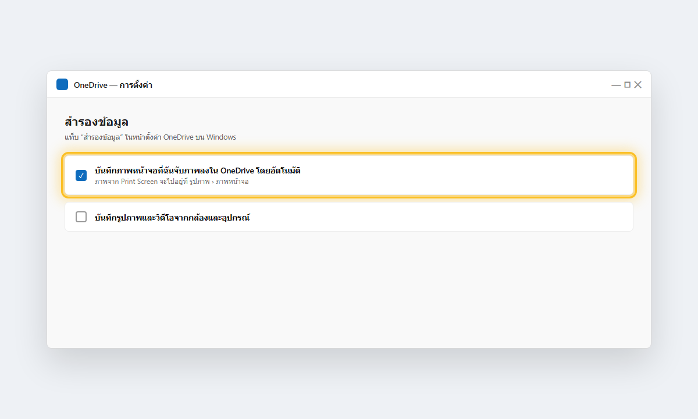Image resolution: width=698 pixels, height=419 pixels.
Task: Click the word OneDrive in first option label
Action: 237,171
